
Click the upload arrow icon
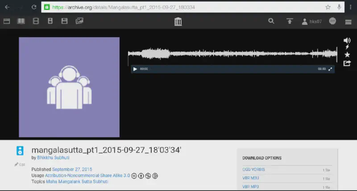(x=290, y=21)
